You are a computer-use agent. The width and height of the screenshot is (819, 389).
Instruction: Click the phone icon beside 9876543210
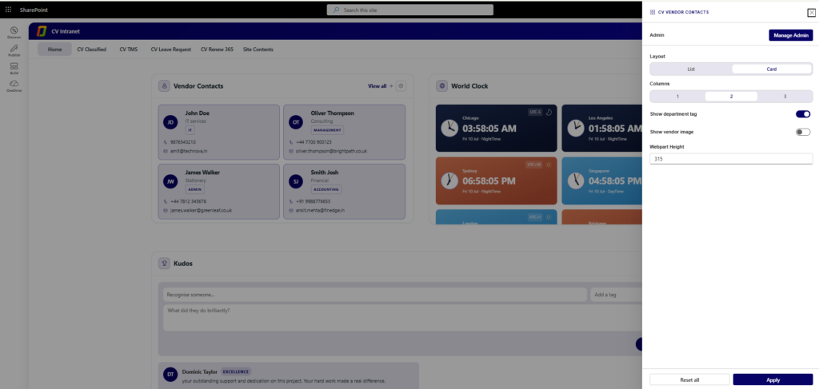coord(166,142)
